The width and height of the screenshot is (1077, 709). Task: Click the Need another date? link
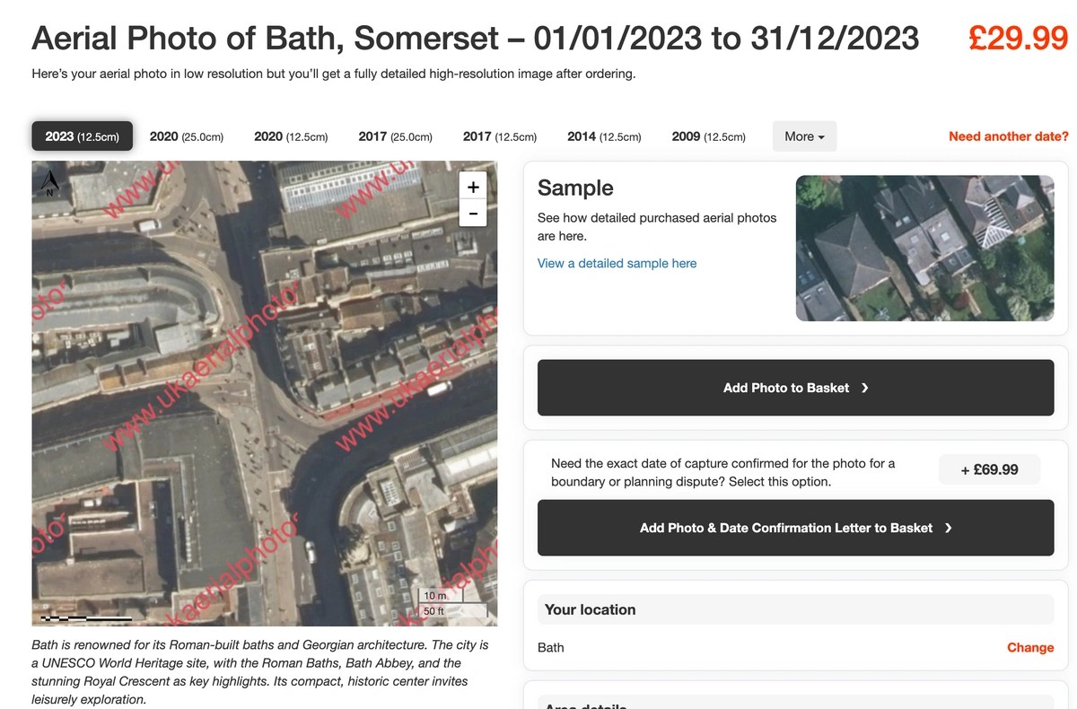tap(1008, 136)
